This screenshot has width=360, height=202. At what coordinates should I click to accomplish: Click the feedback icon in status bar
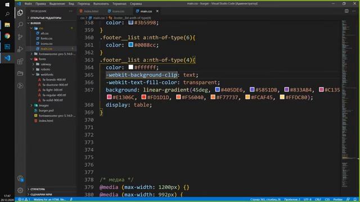348,200
